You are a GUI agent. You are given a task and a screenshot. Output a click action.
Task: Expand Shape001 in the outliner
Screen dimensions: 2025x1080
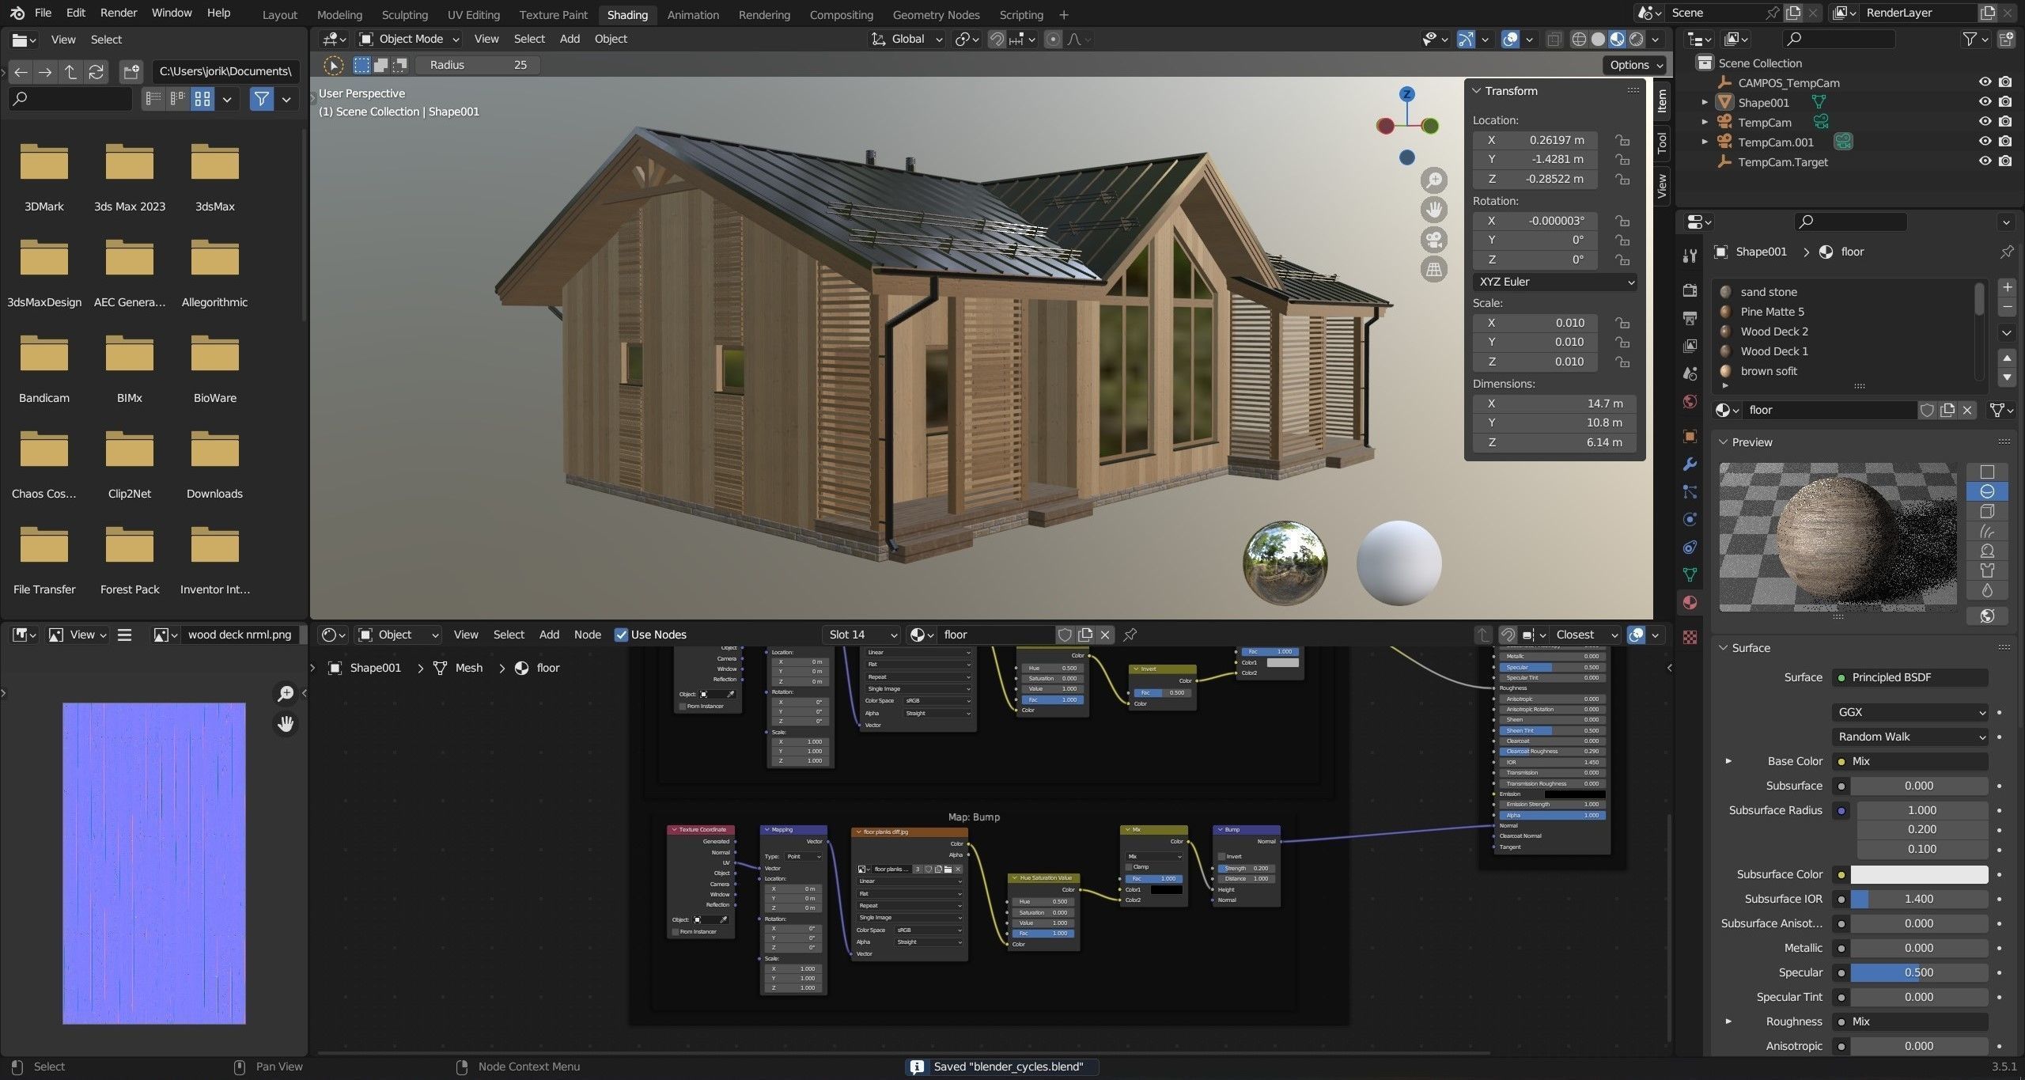click(1705, 102)
